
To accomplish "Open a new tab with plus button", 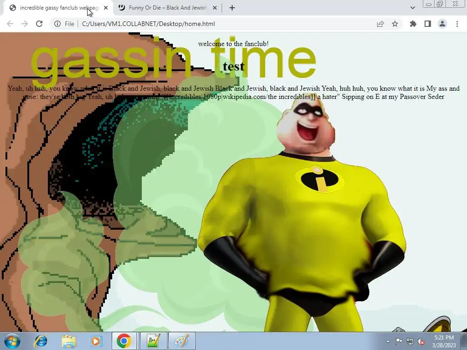I will 232,8.
